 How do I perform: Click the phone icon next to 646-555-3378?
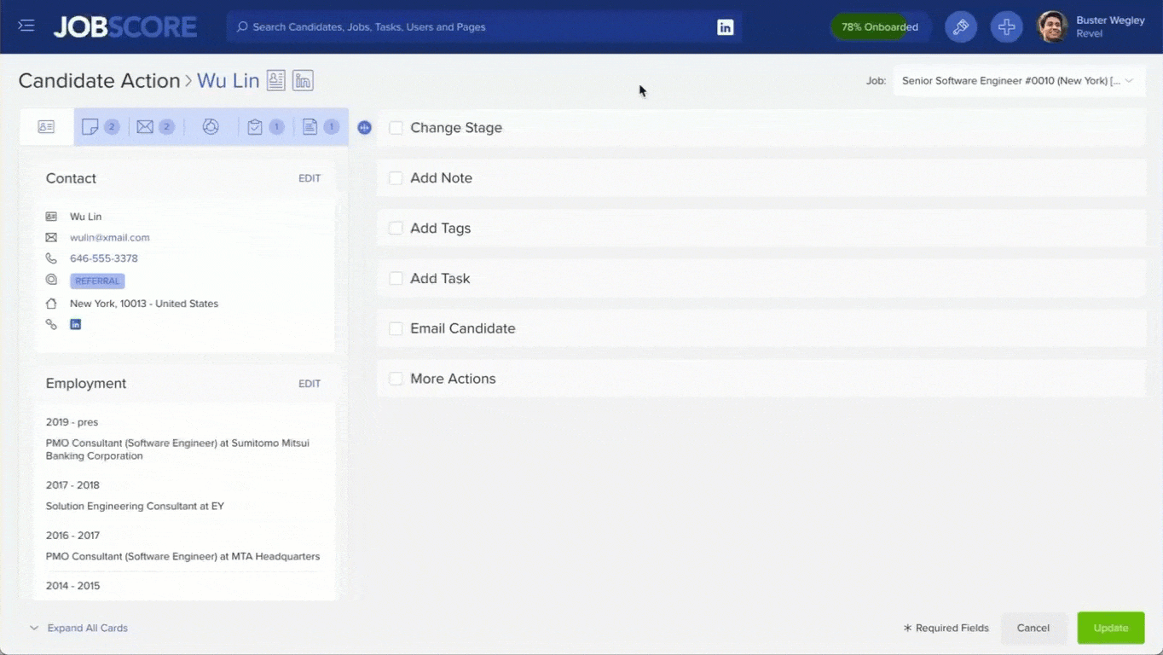click(51, 258)
